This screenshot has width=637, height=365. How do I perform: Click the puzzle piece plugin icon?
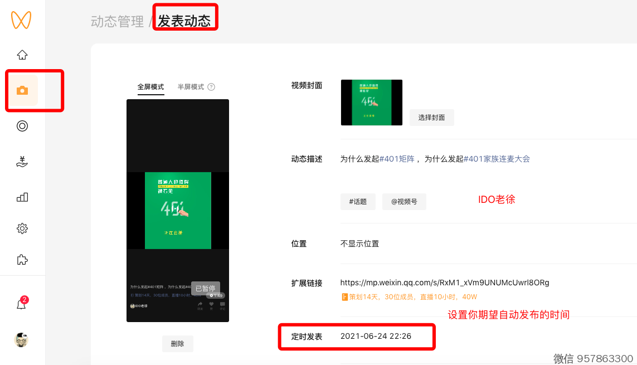pyautogui.click(x=22, y=260)
